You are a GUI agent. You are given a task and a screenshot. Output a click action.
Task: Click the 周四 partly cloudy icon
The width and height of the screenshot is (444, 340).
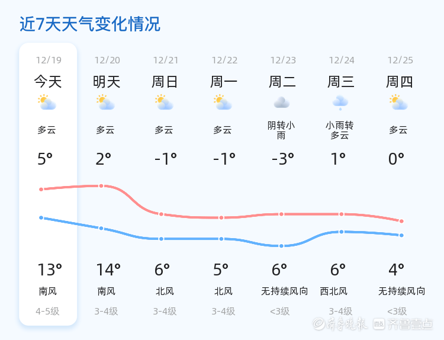coord(398,103)
